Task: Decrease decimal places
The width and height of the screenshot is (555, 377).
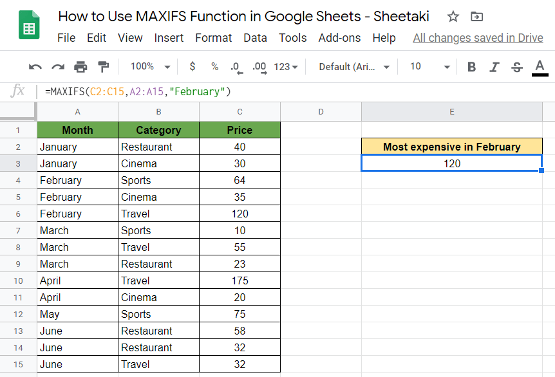Action: pos(236,67)
